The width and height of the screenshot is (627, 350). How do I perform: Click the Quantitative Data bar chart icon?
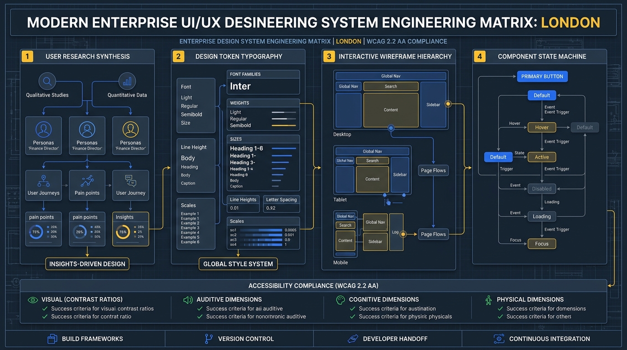pos(127,82)
